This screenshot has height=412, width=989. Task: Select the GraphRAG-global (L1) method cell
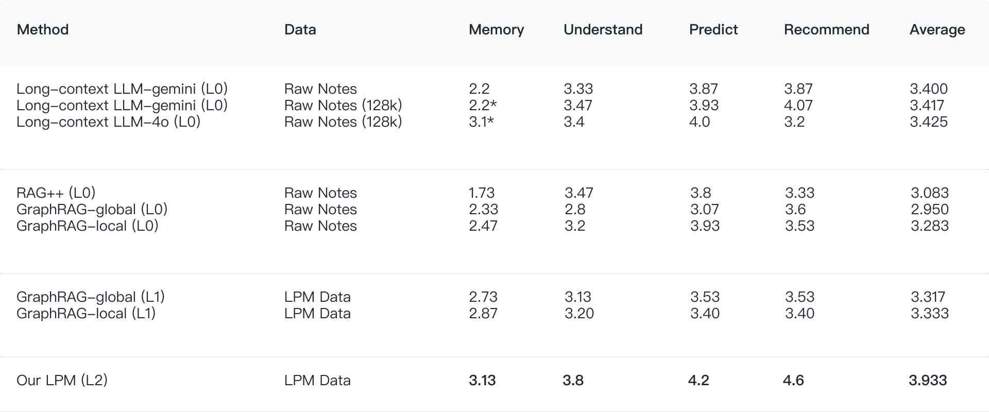point(91,297)
